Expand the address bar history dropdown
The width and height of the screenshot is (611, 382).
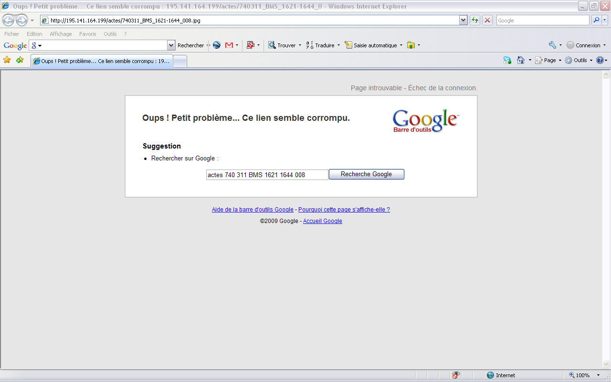point(463,21)
